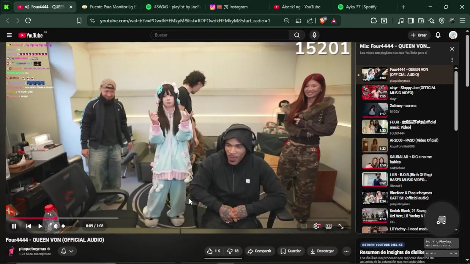Like the video with thumbs up
Viewport: 470px width, 264px height.
tap(213, 251)
